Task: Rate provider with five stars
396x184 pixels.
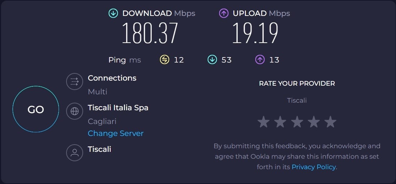Action: click(x=330, y=122)
